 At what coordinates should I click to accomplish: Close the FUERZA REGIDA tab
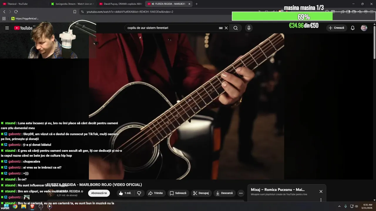[x=189, y=4]
